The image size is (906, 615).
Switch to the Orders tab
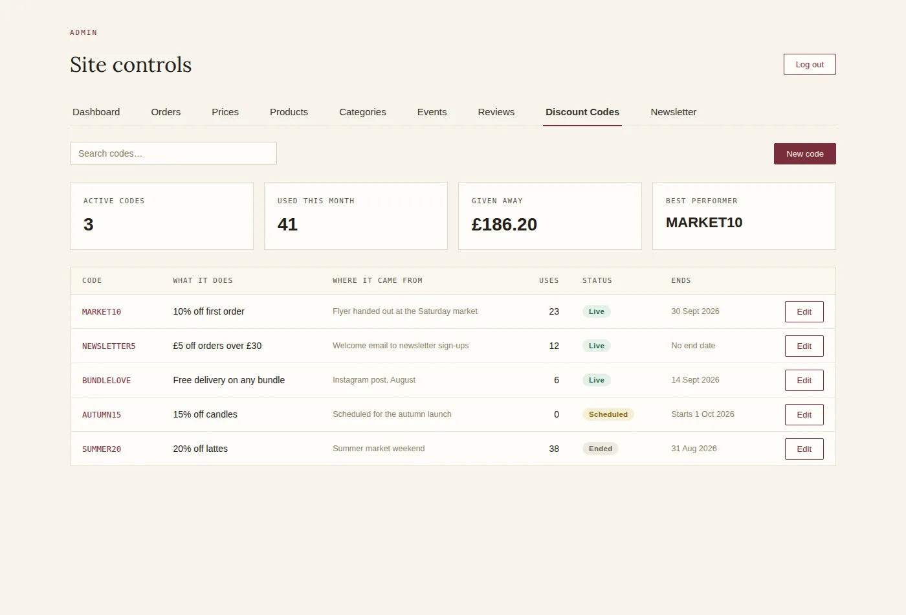166,112
